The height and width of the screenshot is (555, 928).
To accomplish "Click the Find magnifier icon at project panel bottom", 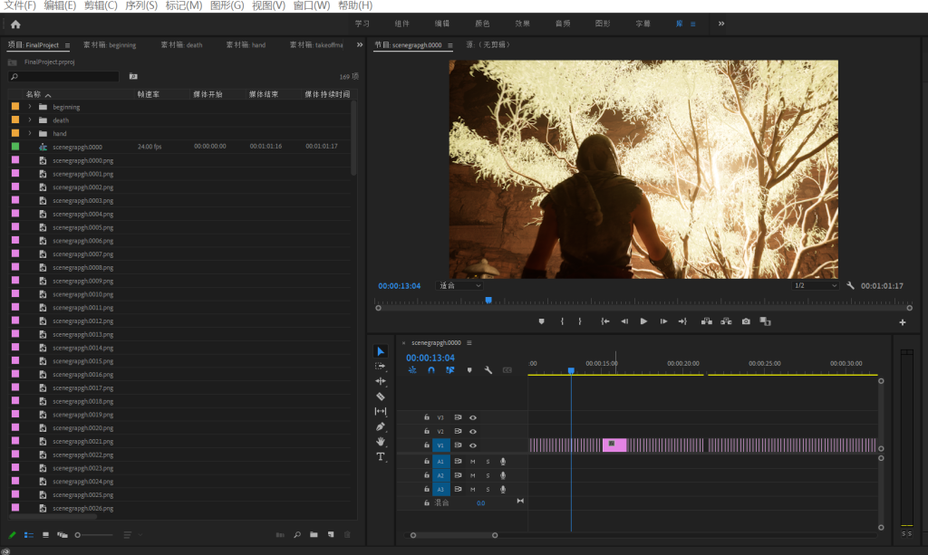I will point(297,535).
